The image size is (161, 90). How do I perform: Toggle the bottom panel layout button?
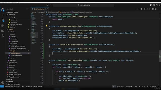click(154, 5)
